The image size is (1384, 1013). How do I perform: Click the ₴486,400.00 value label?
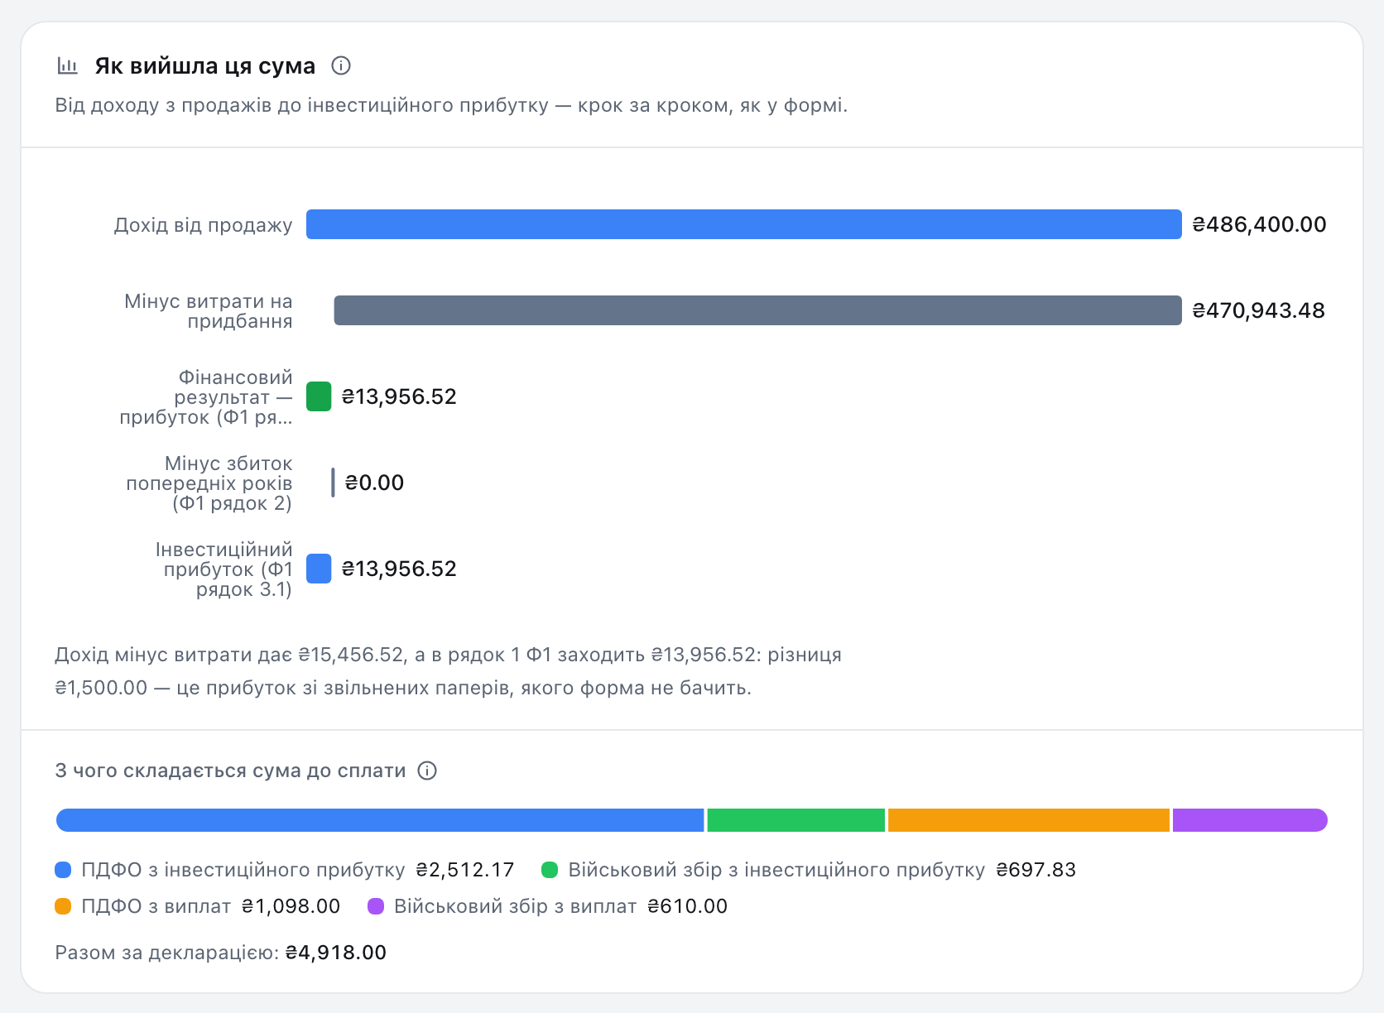click(1259, 224)
